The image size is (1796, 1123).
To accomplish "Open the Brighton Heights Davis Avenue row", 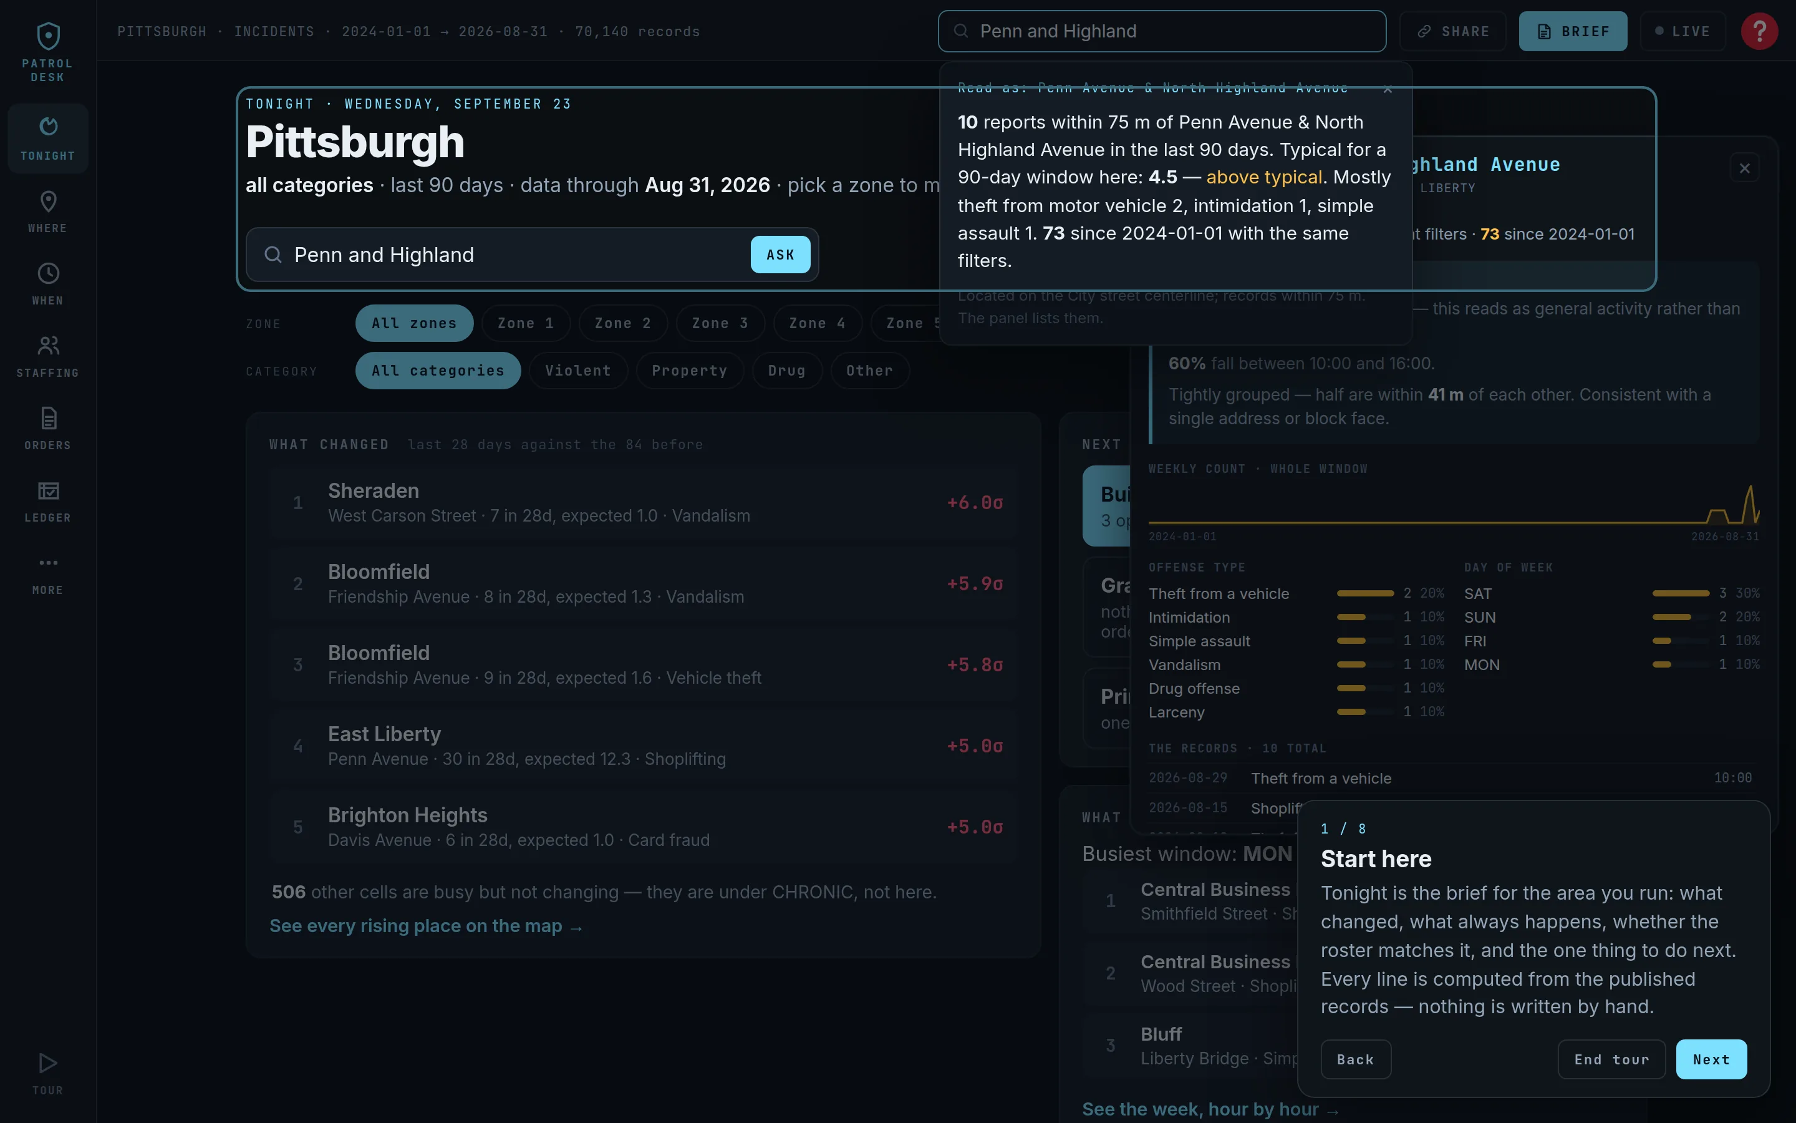I will [x=643, y=827].
